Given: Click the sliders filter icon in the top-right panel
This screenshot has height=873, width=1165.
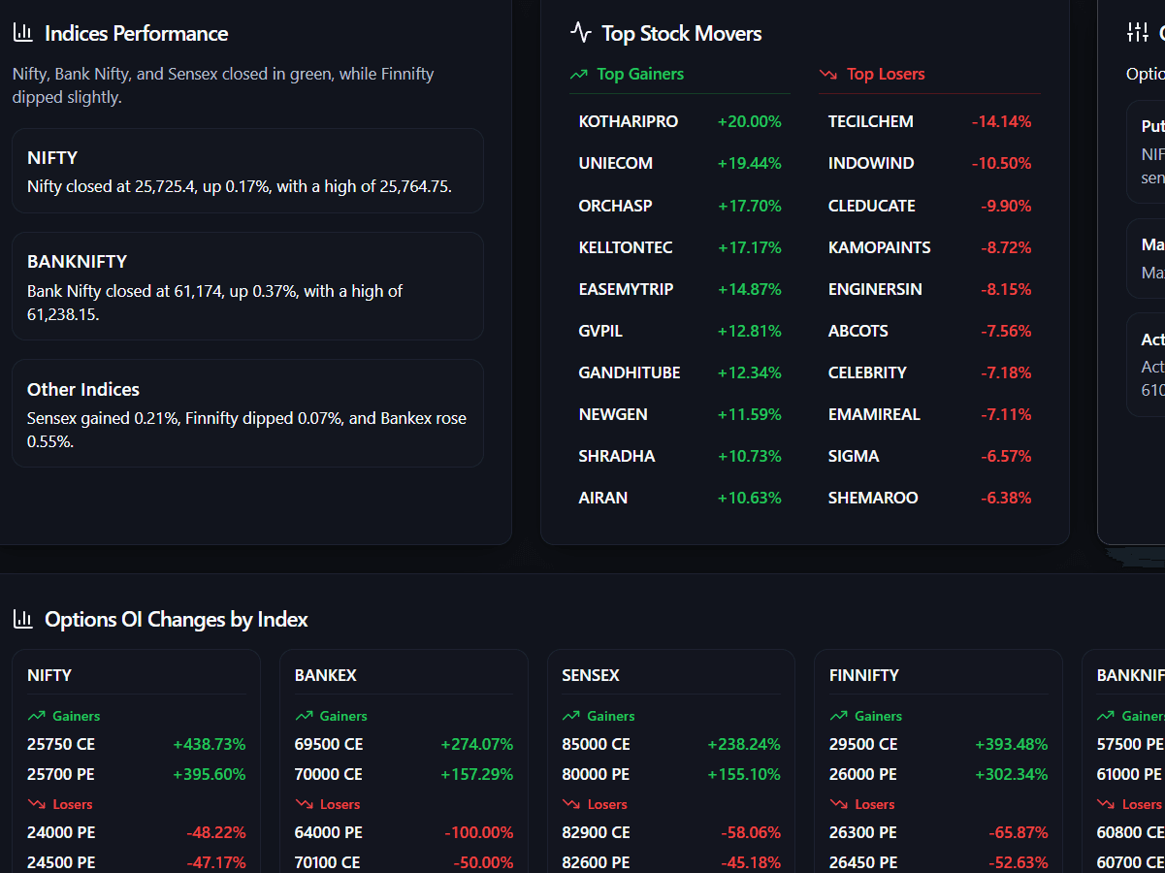Looking at the screenshot, I should 1137,31.
